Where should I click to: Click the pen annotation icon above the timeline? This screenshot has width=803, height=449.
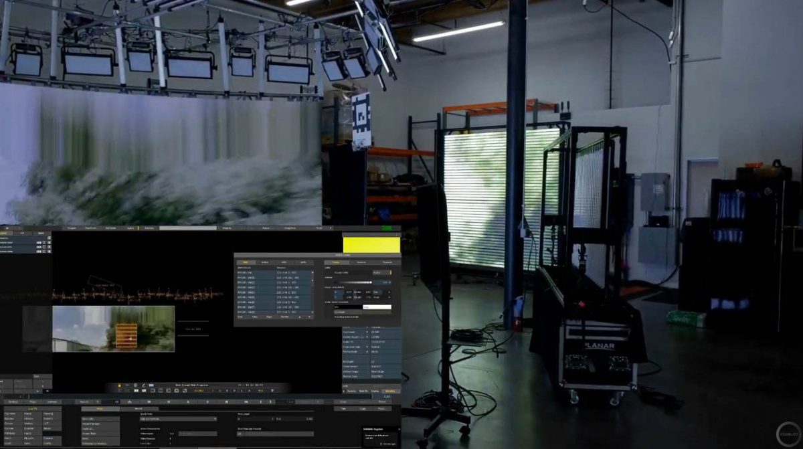[143, 385]
